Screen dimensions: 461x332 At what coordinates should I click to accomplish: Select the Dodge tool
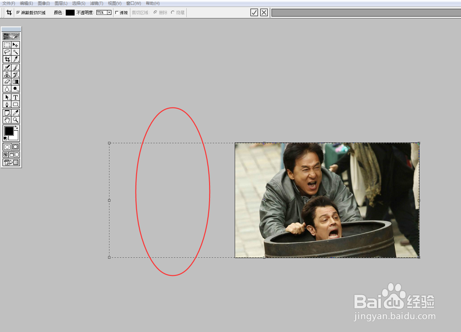pyautogui.click(x=16, y=89)
